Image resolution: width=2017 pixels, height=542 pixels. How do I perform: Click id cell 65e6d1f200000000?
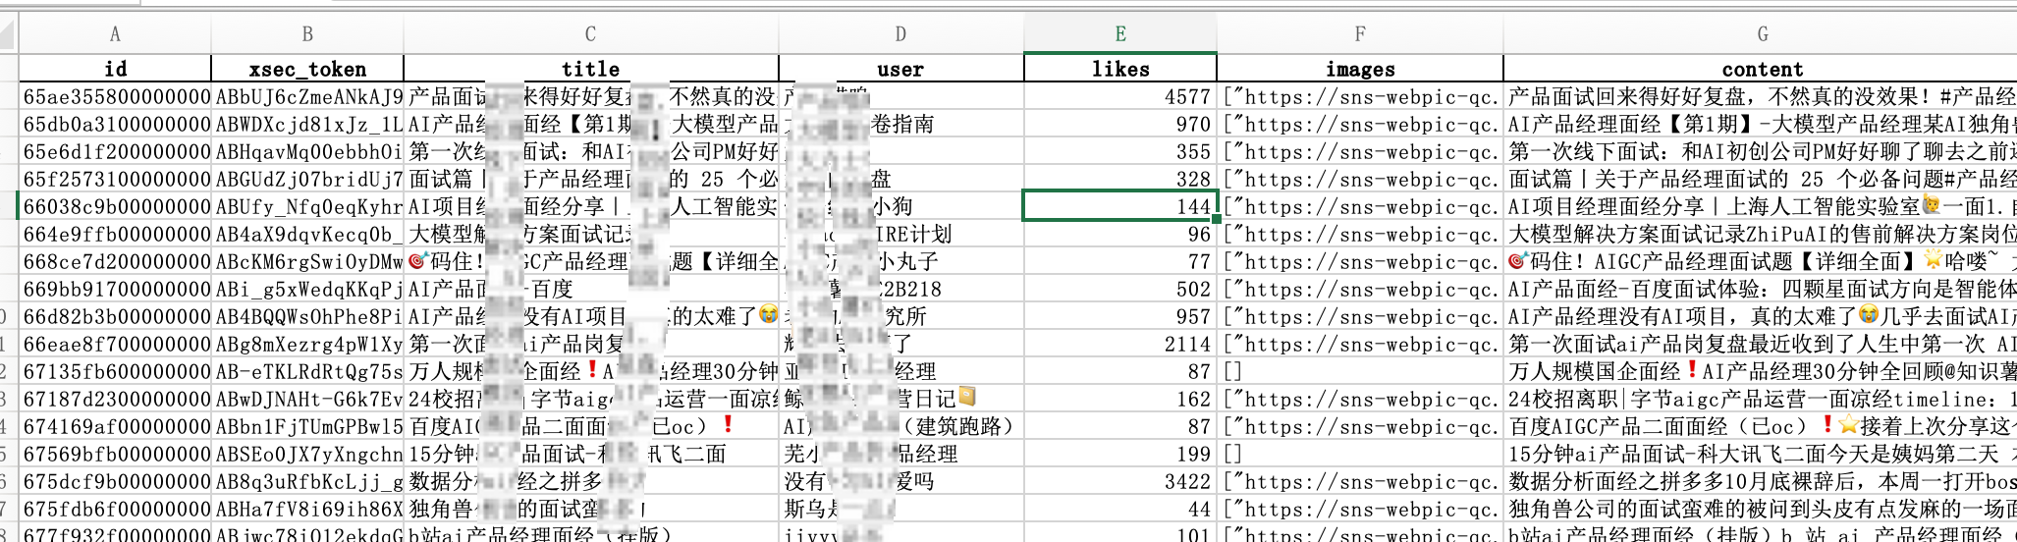coord(115,151)
